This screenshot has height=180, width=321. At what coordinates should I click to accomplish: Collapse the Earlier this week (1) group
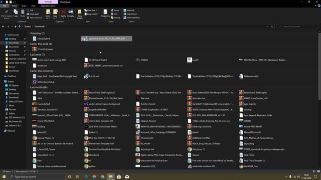click(29, 44)
